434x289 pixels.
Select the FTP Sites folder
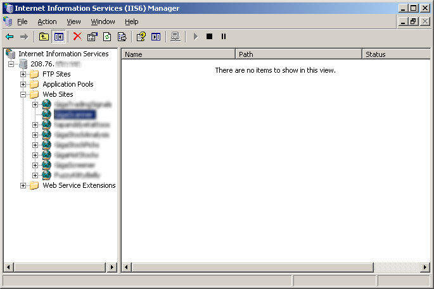[56, 74]
